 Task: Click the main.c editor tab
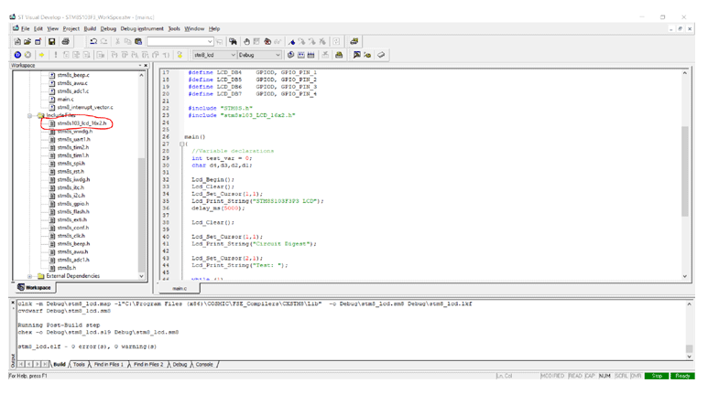(x=180, y=288)
